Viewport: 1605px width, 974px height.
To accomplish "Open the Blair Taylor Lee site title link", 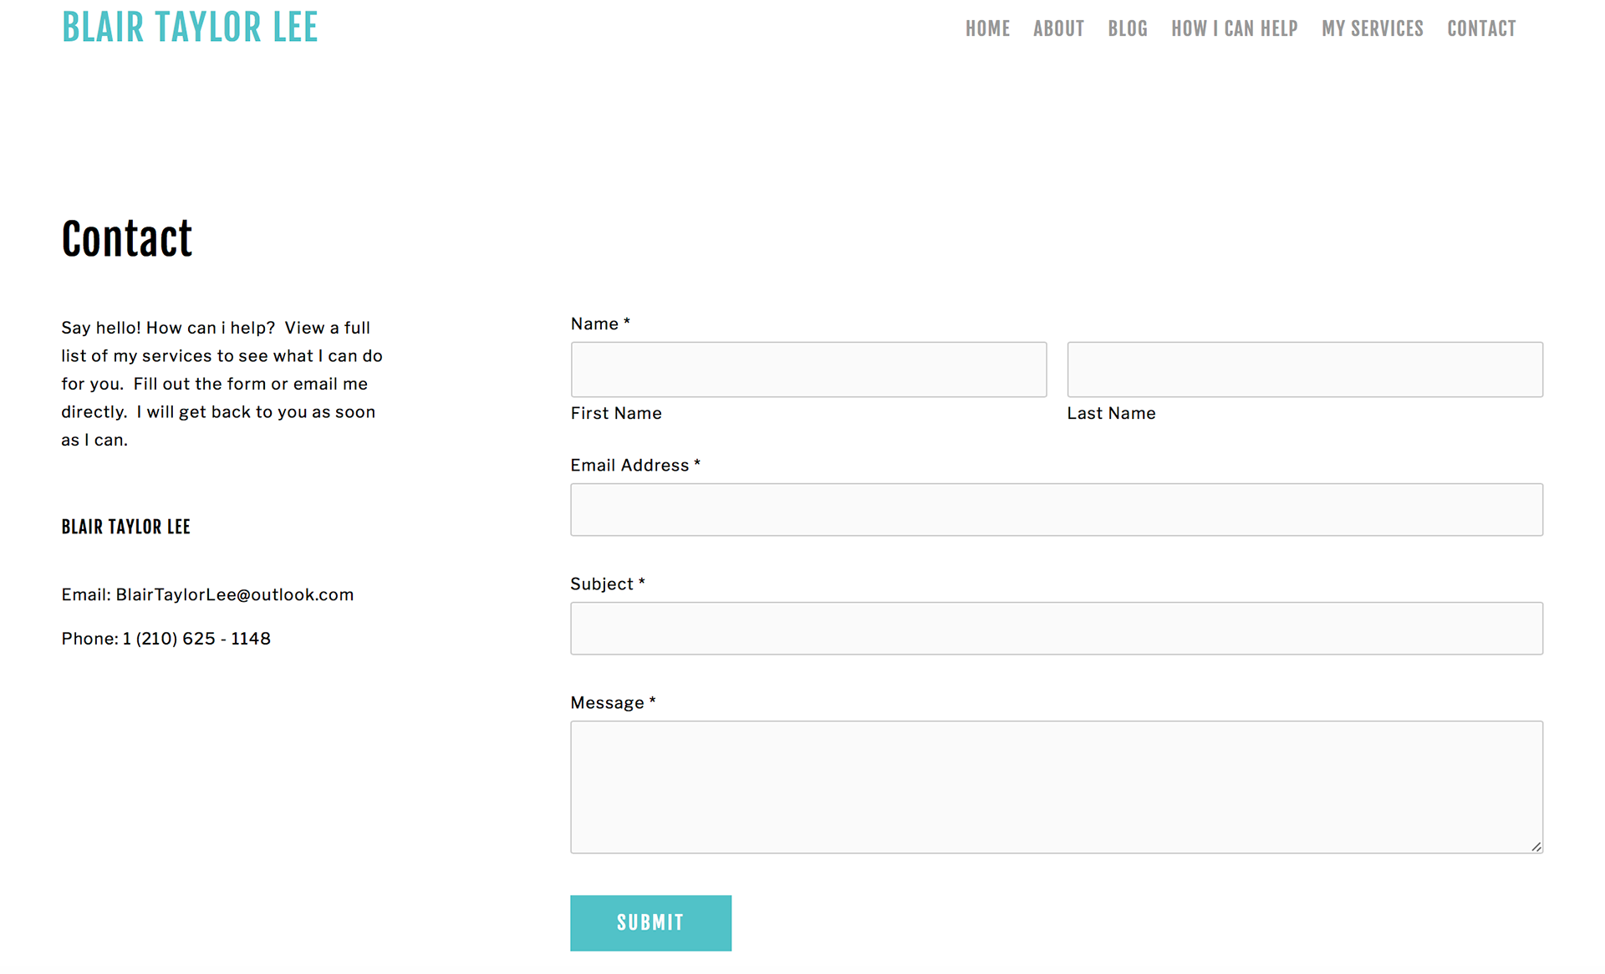I will pos(190,28).
